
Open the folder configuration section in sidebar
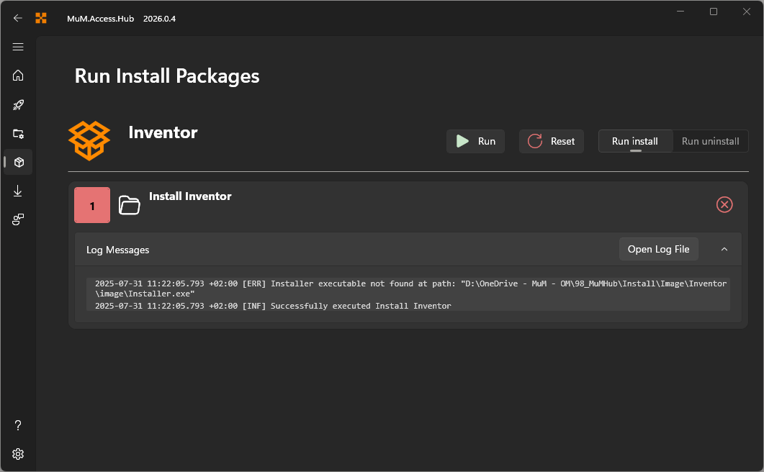(18, 133)
